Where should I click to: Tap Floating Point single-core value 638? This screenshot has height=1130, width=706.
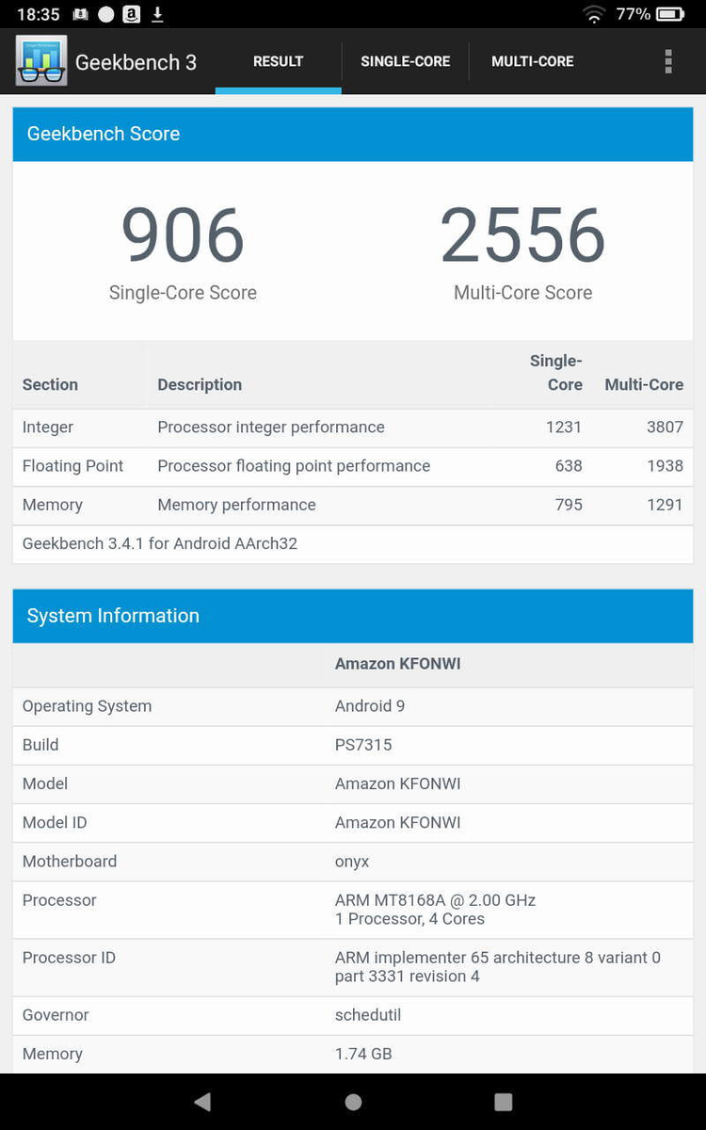pyautogui.click(x=569, y=466)
